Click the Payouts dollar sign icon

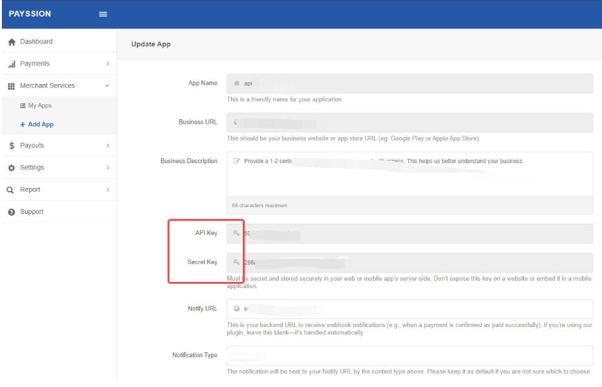pyautogui.click(x=11, y=146)
